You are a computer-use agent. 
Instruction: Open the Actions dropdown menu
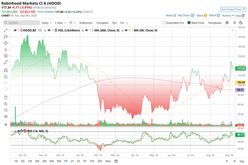(x=228, y=16)
